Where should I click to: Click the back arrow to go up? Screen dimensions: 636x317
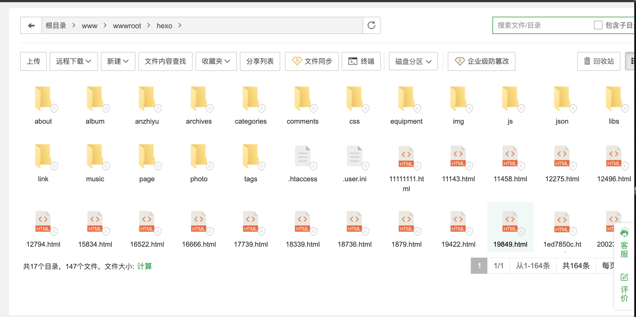(31, 25)
